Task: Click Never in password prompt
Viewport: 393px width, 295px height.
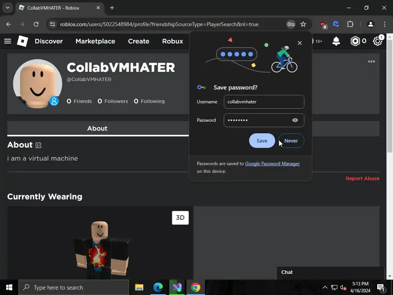Action: [x=291, y=141]
